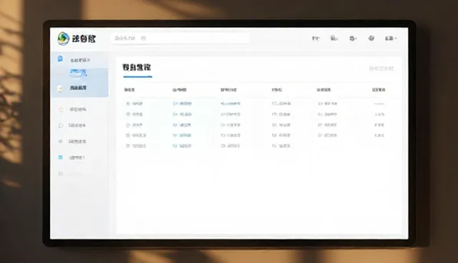Screen dimensions: 458x263
Task: Open the blue home icon sidebar item
Action: tap(74, 59)
